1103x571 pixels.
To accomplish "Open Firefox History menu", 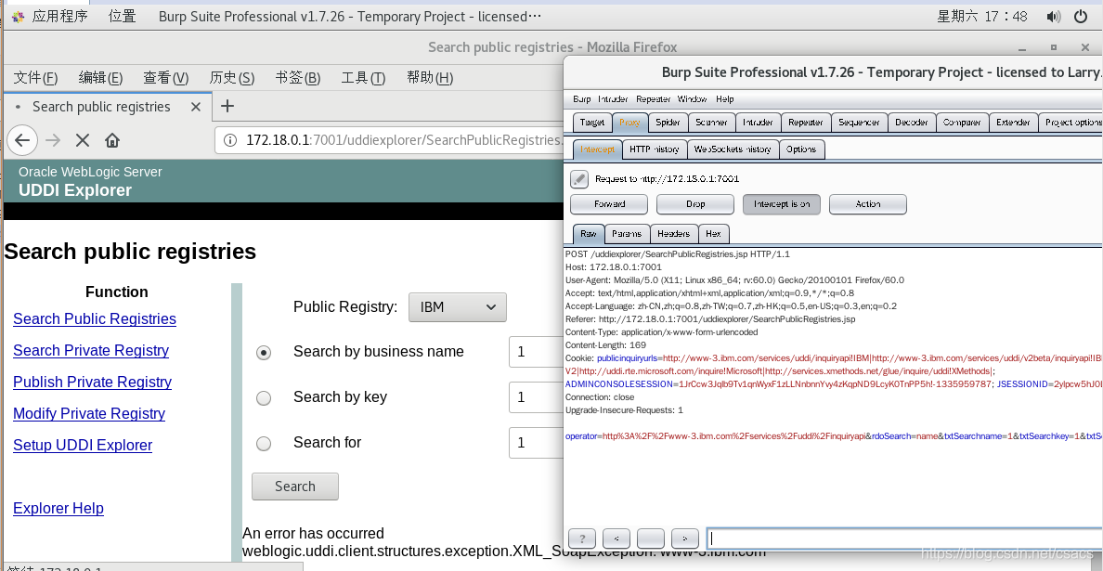I will click(232, 77).
